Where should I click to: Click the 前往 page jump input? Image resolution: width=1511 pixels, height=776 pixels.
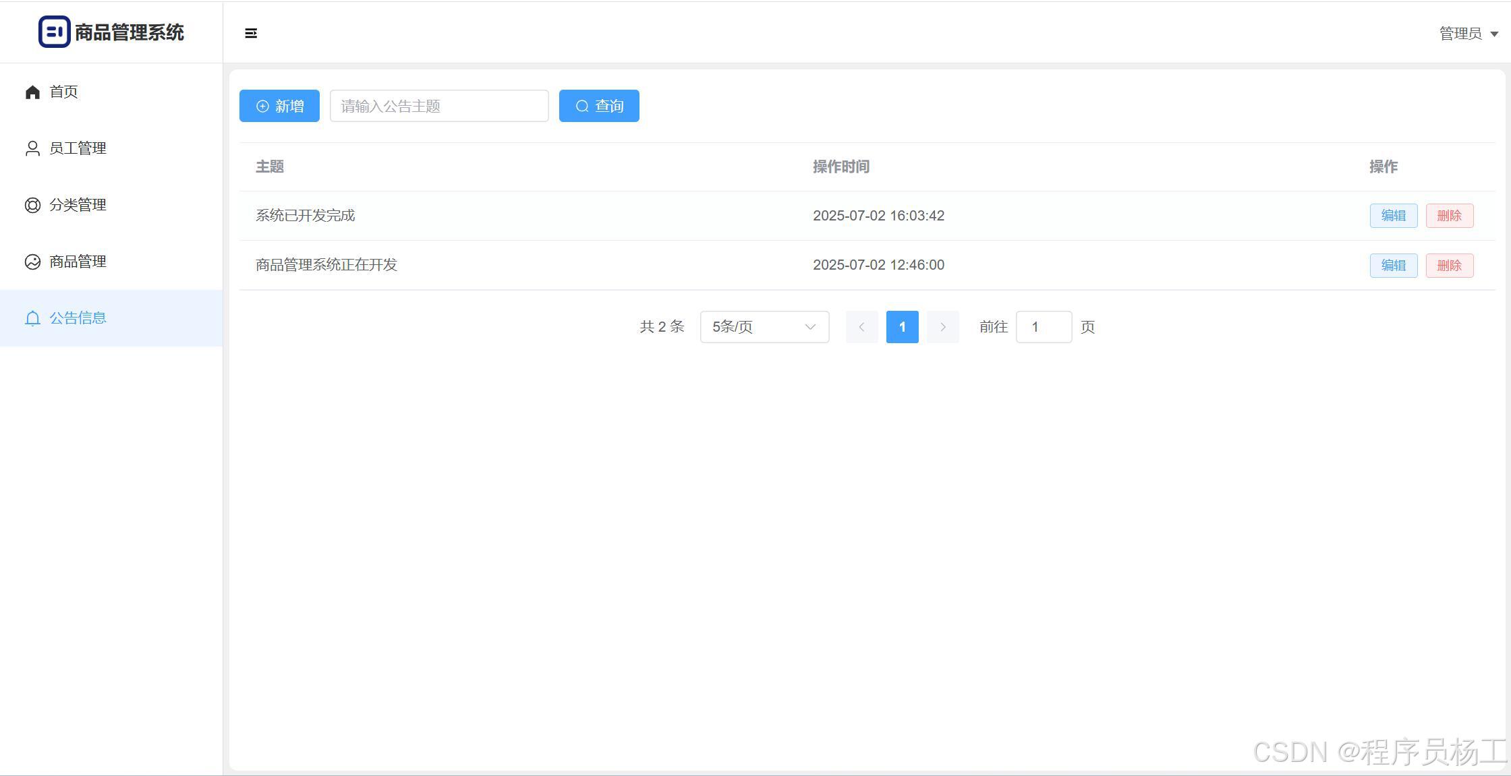click(1043, 327)
